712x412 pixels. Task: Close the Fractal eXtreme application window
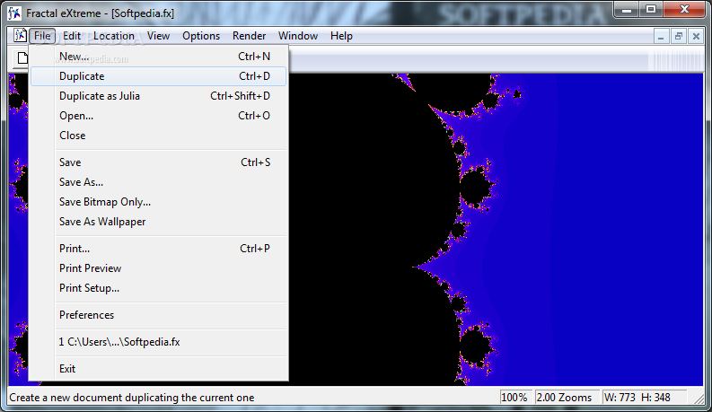(685, 10)
